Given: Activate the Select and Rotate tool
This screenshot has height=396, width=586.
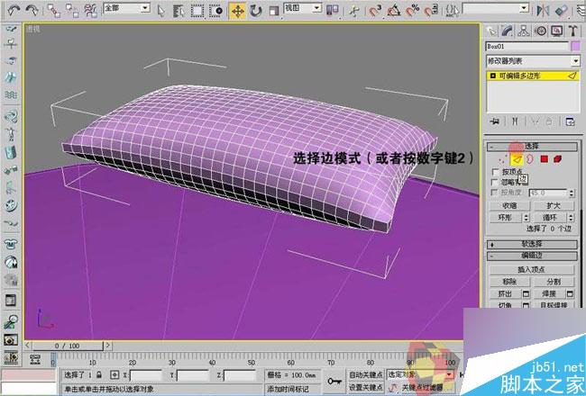Looking at the screenshot, I should coord(256,11).
